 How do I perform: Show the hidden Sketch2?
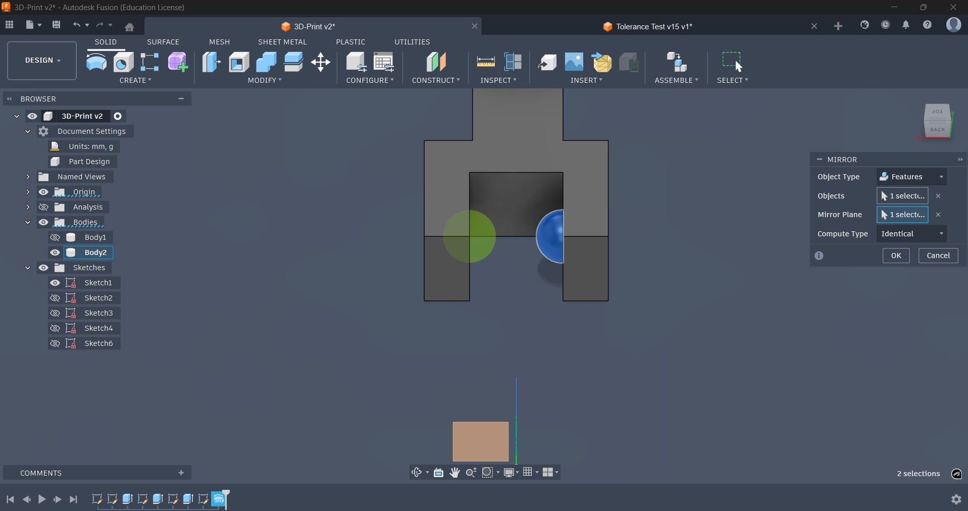click(x=55, y=298)
